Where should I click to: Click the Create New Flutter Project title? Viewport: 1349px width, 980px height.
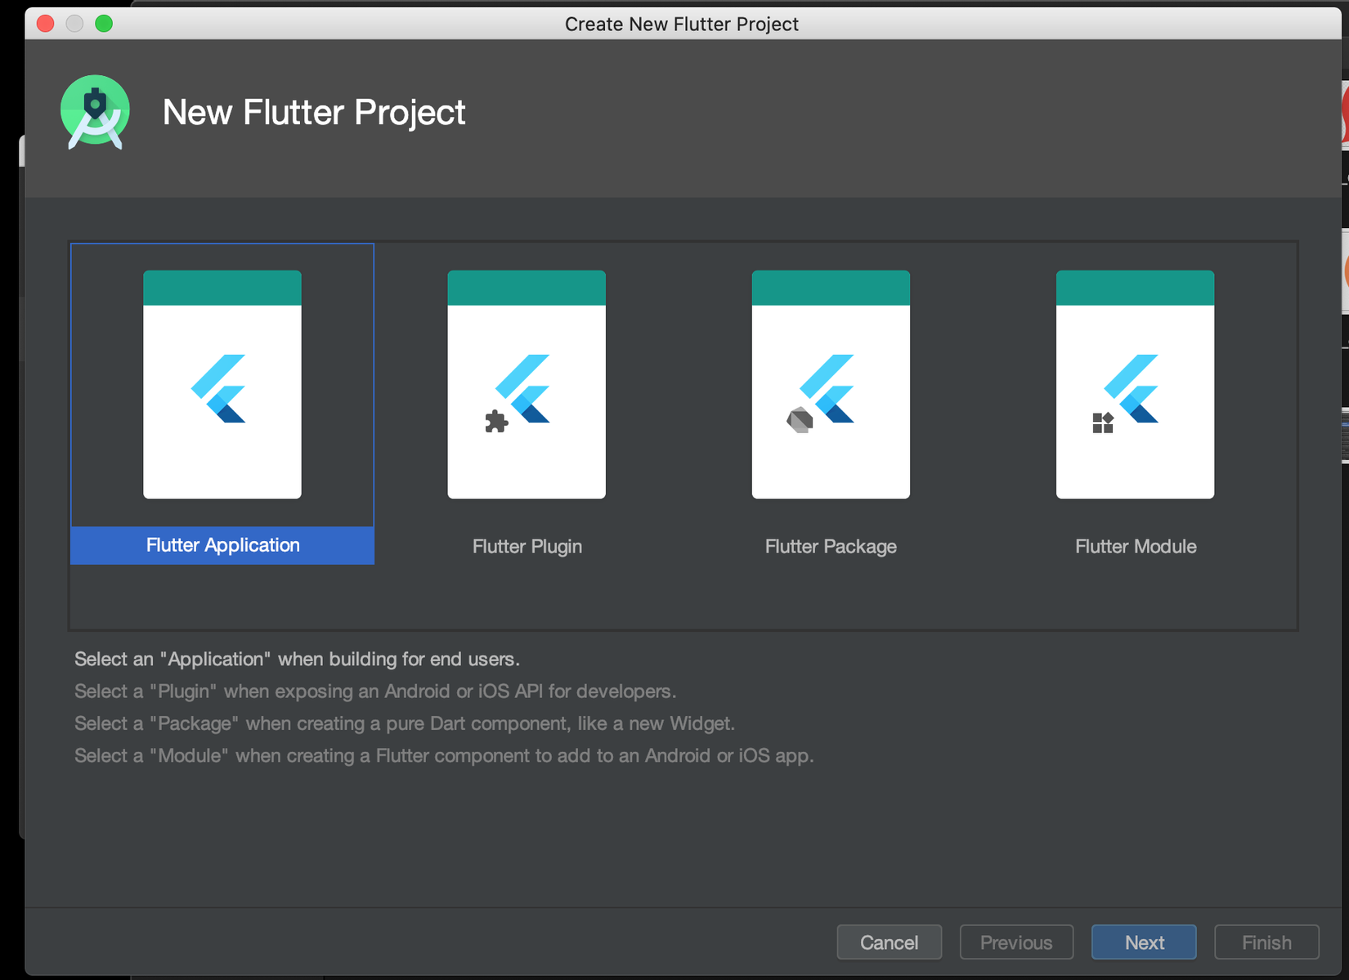pyautogui.click(x=682, y=24)
